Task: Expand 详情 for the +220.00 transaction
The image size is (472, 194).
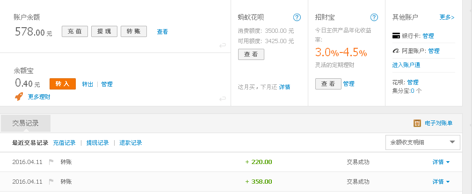Action: [441, 162]
